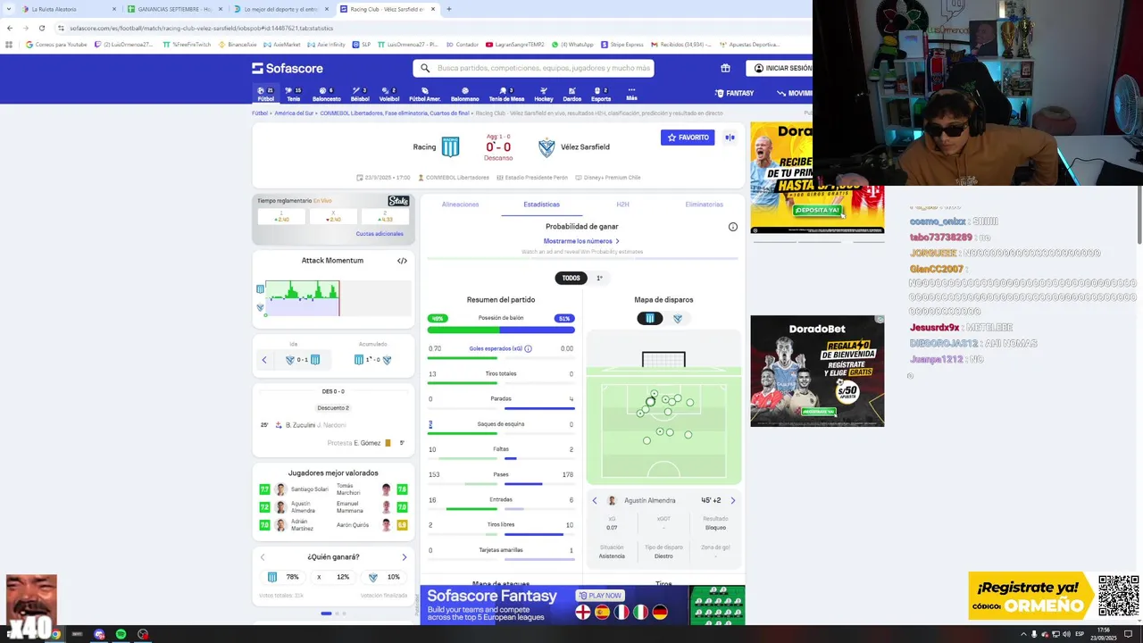This screenshot has width=1143, height=643.
Task: Show Racing shots on the shot map
Action: tap(650, 319)
